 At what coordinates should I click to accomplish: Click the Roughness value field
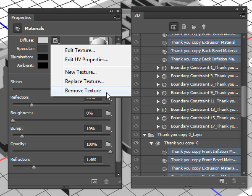[x=93, y=113]
